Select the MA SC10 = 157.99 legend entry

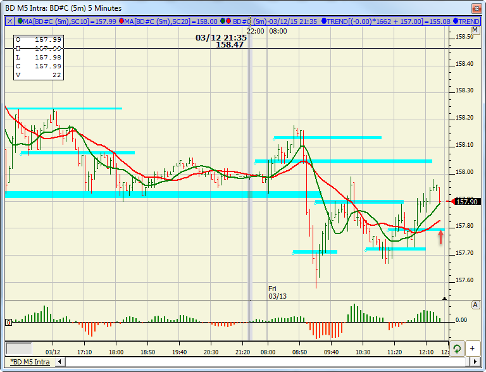[x=70, y=22]
